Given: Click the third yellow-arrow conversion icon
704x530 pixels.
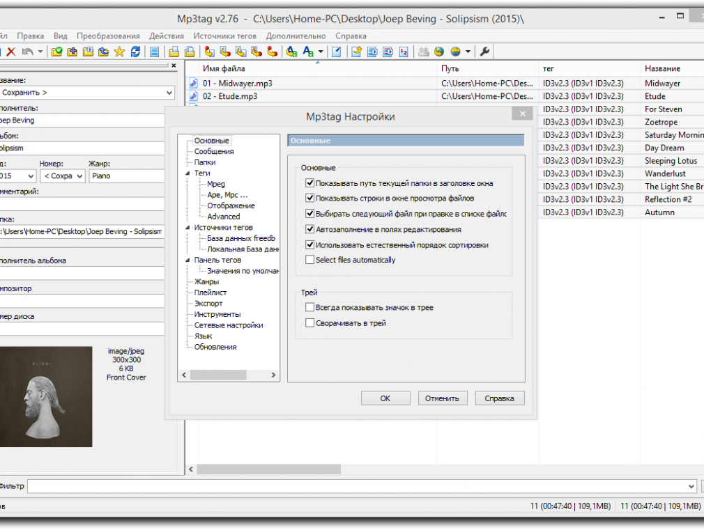Looking at the screenshot, I should (x=240, y=52).
